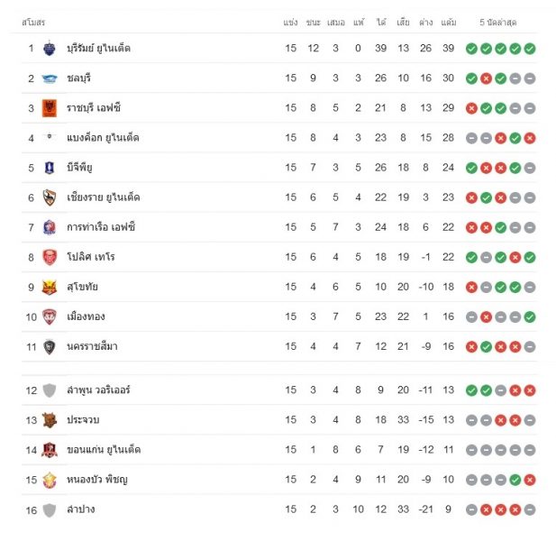Click the 5 นัดล่าสุด column header
Screen dimensions: 556x541
(x=497, y=23)
